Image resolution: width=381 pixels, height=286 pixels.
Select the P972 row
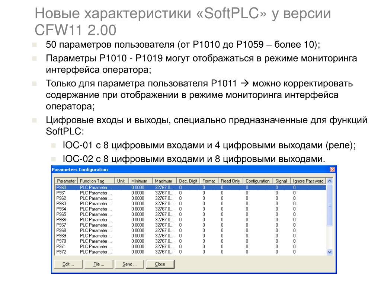[191, 252]
